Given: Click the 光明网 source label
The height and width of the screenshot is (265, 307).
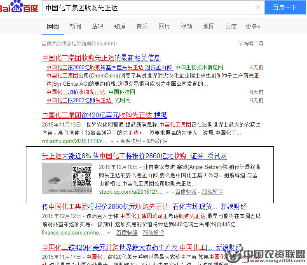Looking at the screenshot, I should tap(122, 100).
